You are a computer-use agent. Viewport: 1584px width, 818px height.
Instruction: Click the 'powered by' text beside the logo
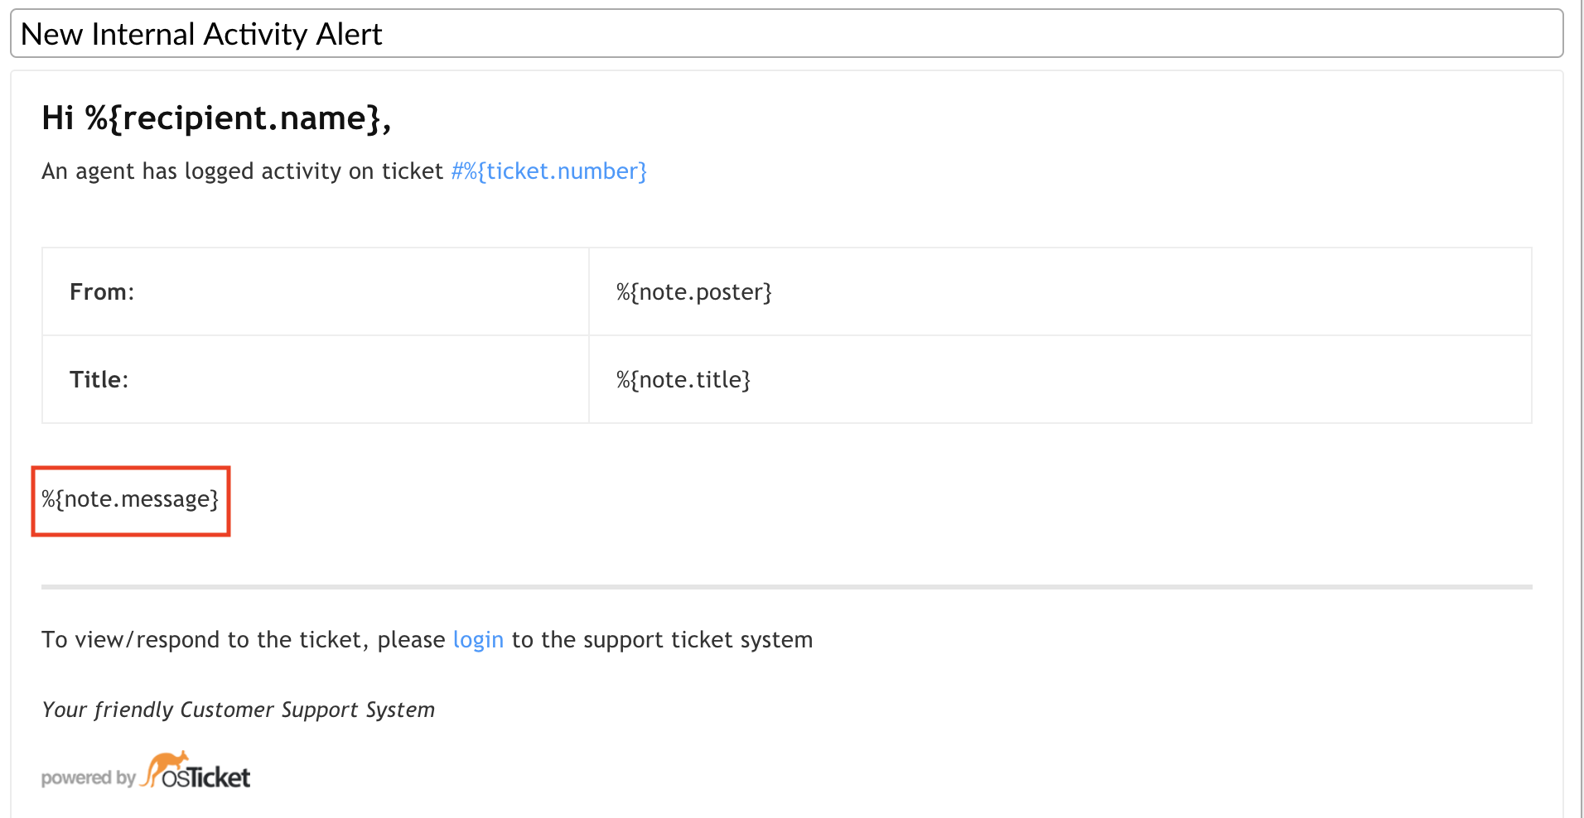point(88,778)
